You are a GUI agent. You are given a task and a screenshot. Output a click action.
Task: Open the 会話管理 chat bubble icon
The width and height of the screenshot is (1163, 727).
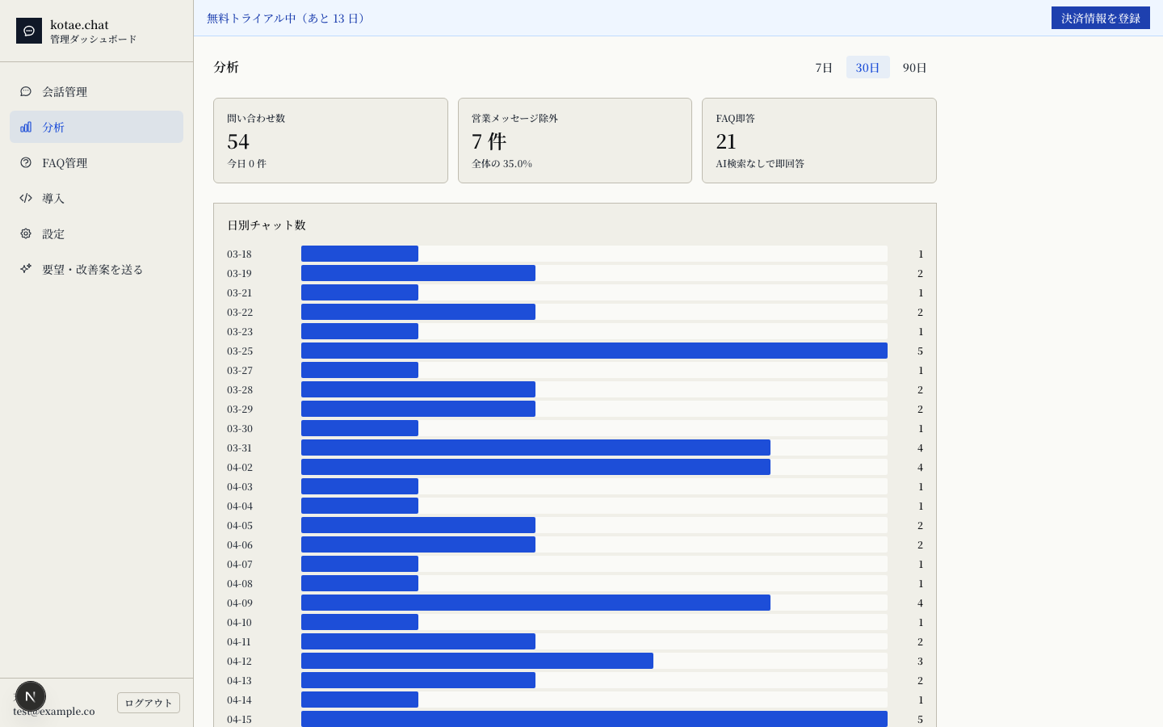click(26, 91)
